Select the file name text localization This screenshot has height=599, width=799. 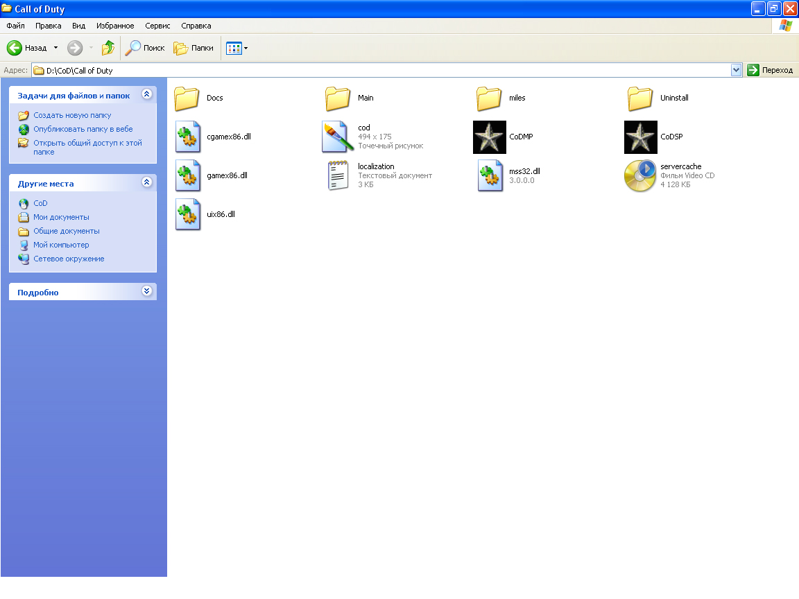coord(376,166)
